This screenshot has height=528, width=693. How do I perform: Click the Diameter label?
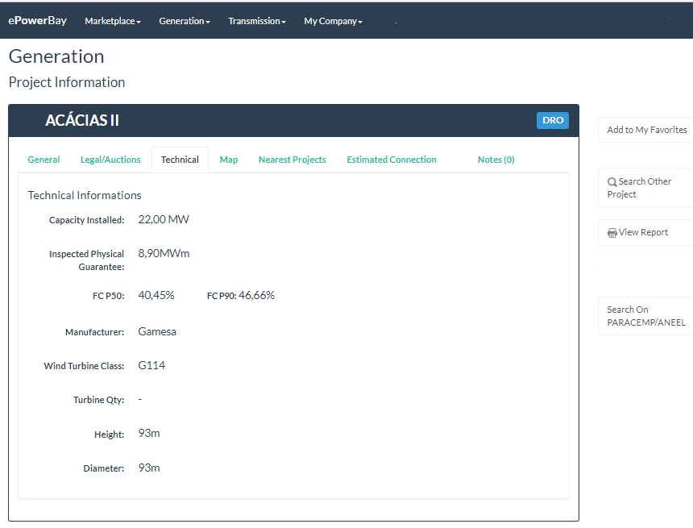click(104, 468)
